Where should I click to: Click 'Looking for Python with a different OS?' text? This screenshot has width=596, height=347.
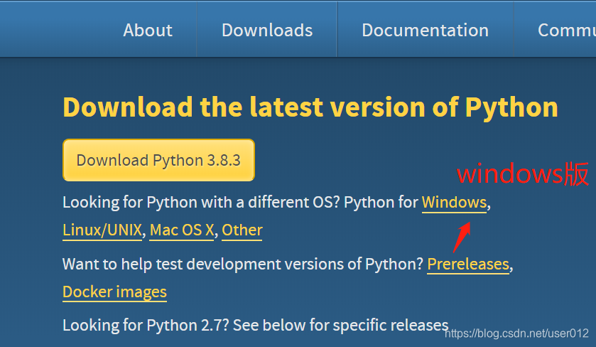point(201,203)
